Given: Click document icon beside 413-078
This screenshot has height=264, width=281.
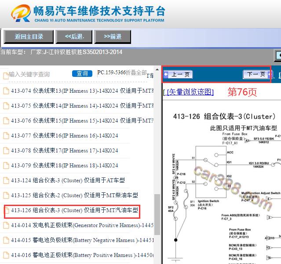Looking at the screenshot, I should [x=6, y=151].
